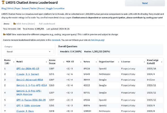Click sort arrow on Votes column
The height and width of the screenshot is (113, 167).
tap(96, 62)
